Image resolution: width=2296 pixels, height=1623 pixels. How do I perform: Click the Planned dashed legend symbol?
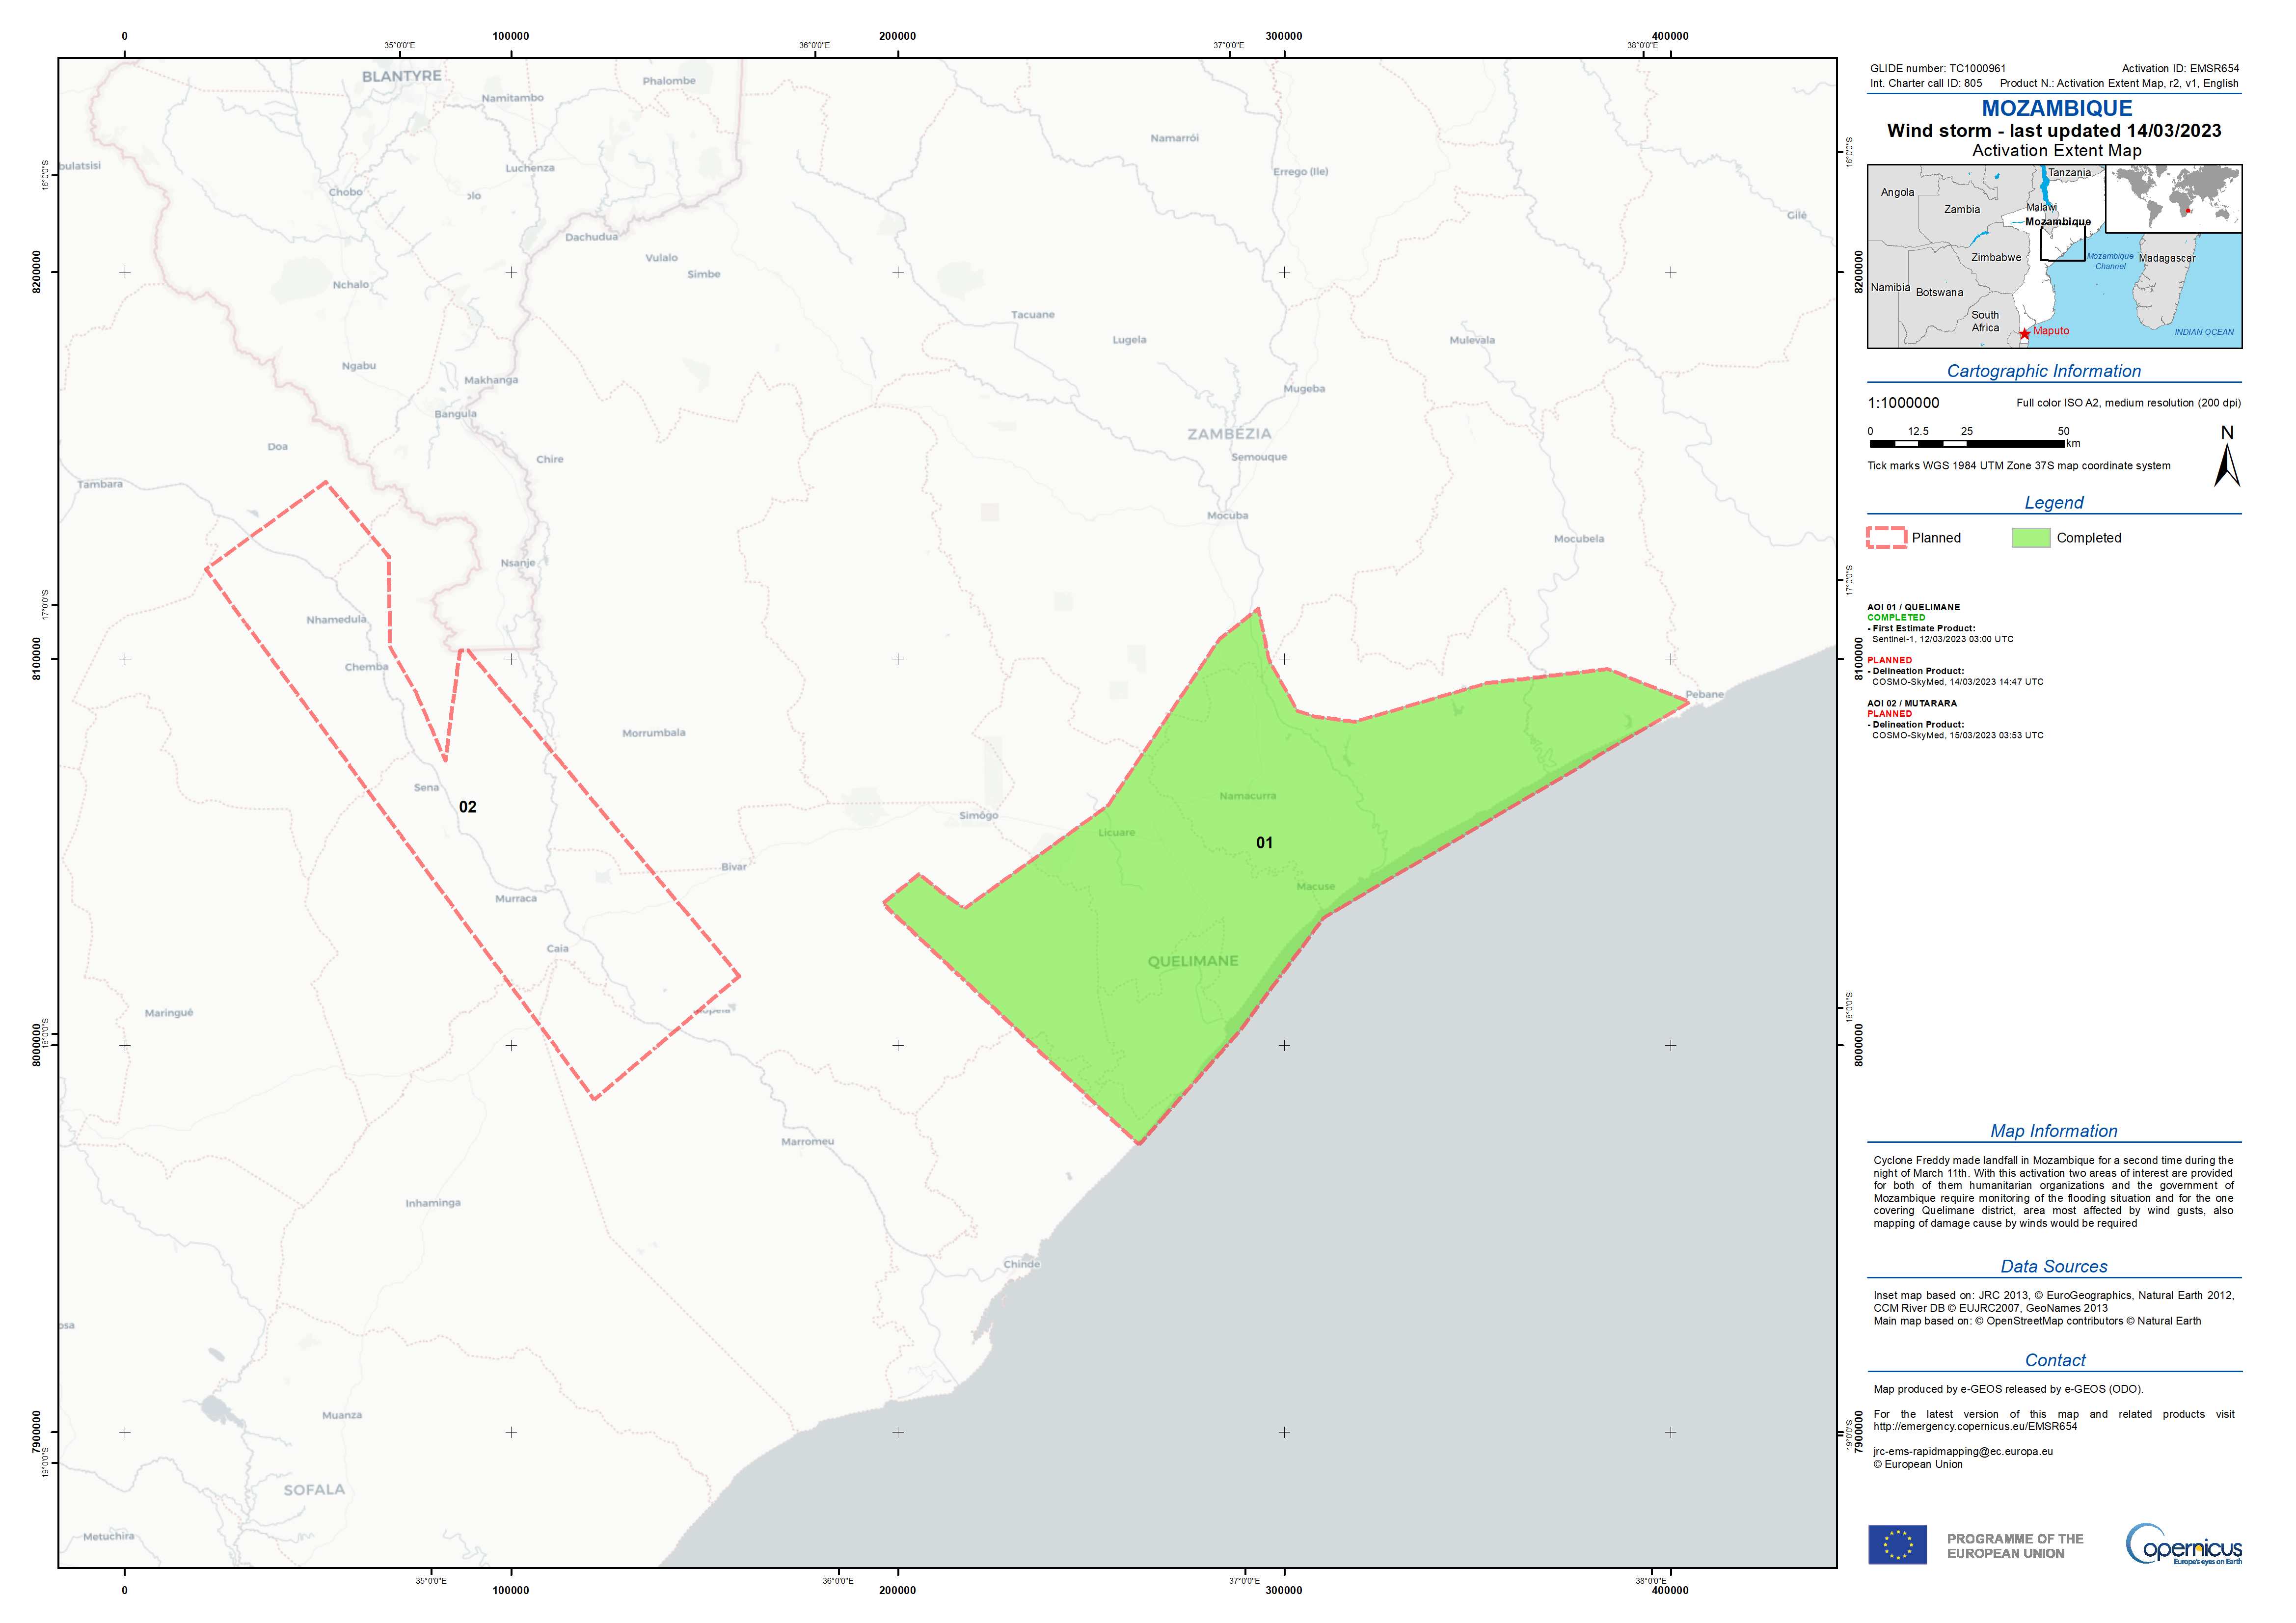click(x=1886, y=538)
